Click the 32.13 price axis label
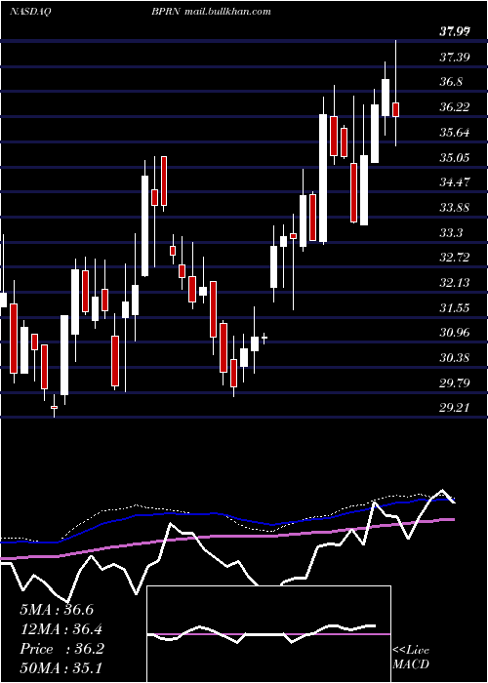 coord(455,283)
